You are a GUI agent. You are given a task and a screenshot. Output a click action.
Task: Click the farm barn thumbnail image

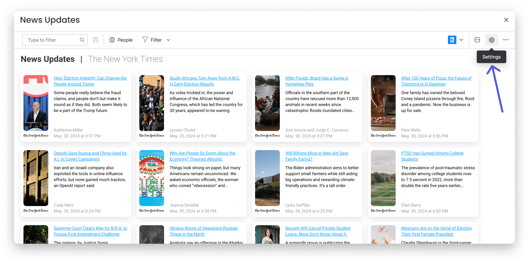267,178
